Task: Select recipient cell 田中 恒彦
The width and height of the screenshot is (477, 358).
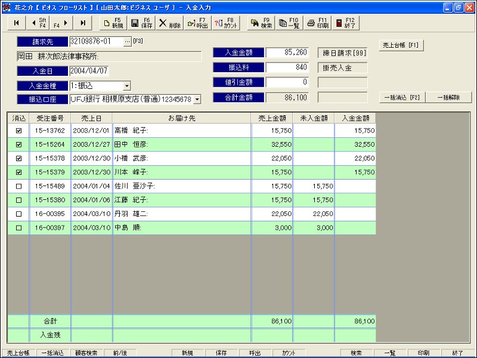Action: coord(182,144)
